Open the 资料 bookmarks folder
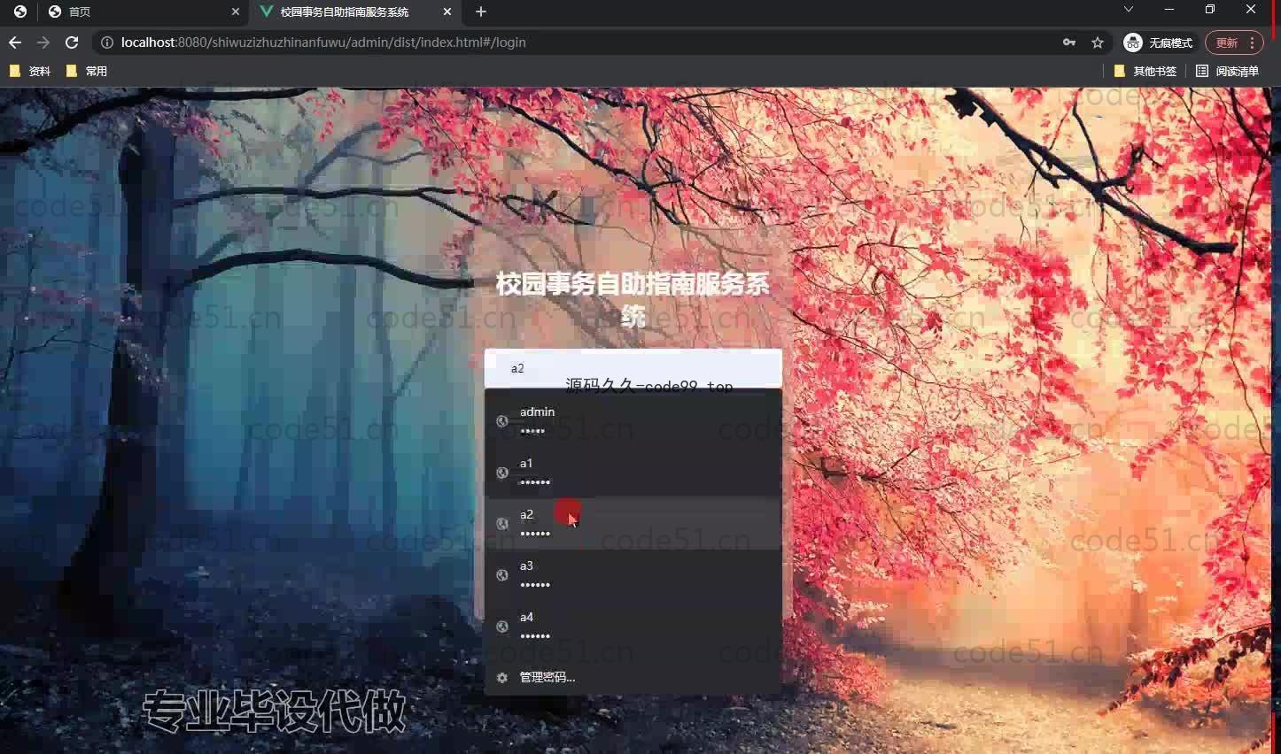The height and width of the screenshot is (754, 1281). [x=30, y=71]
